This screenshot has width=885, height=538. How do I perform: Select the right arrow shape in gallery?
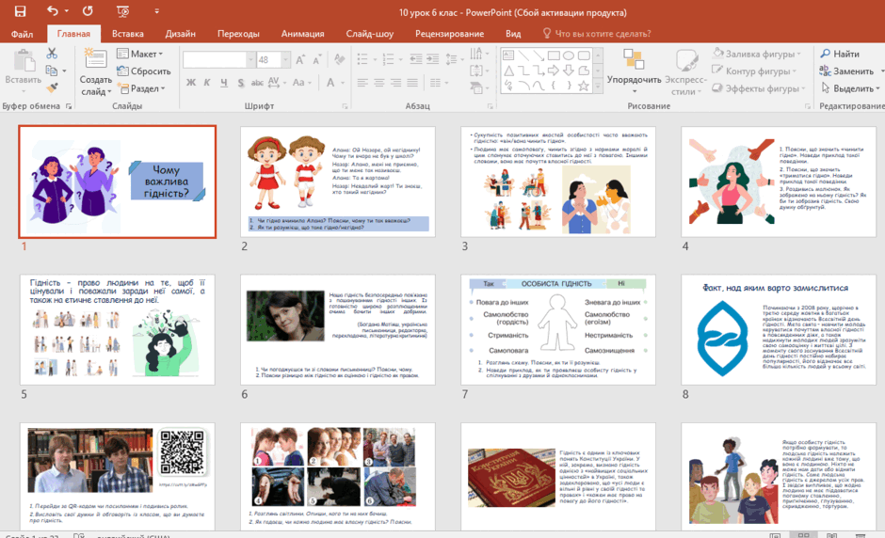click(x=554, y=71)
